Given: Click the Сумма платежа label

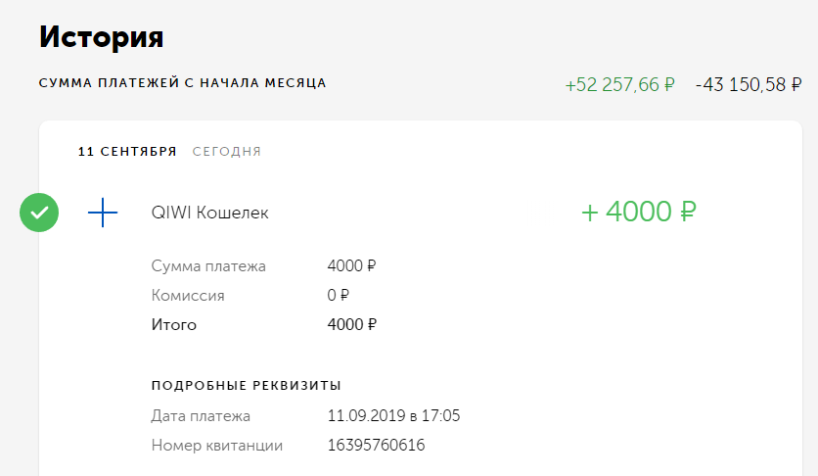Looking at the screenshot, I should click(208, 266).
